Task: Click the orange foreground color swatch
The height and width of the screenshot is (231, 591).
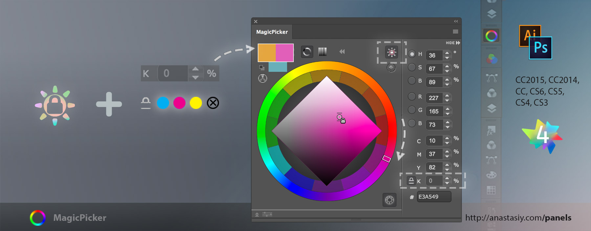Action: click(267, 52)
